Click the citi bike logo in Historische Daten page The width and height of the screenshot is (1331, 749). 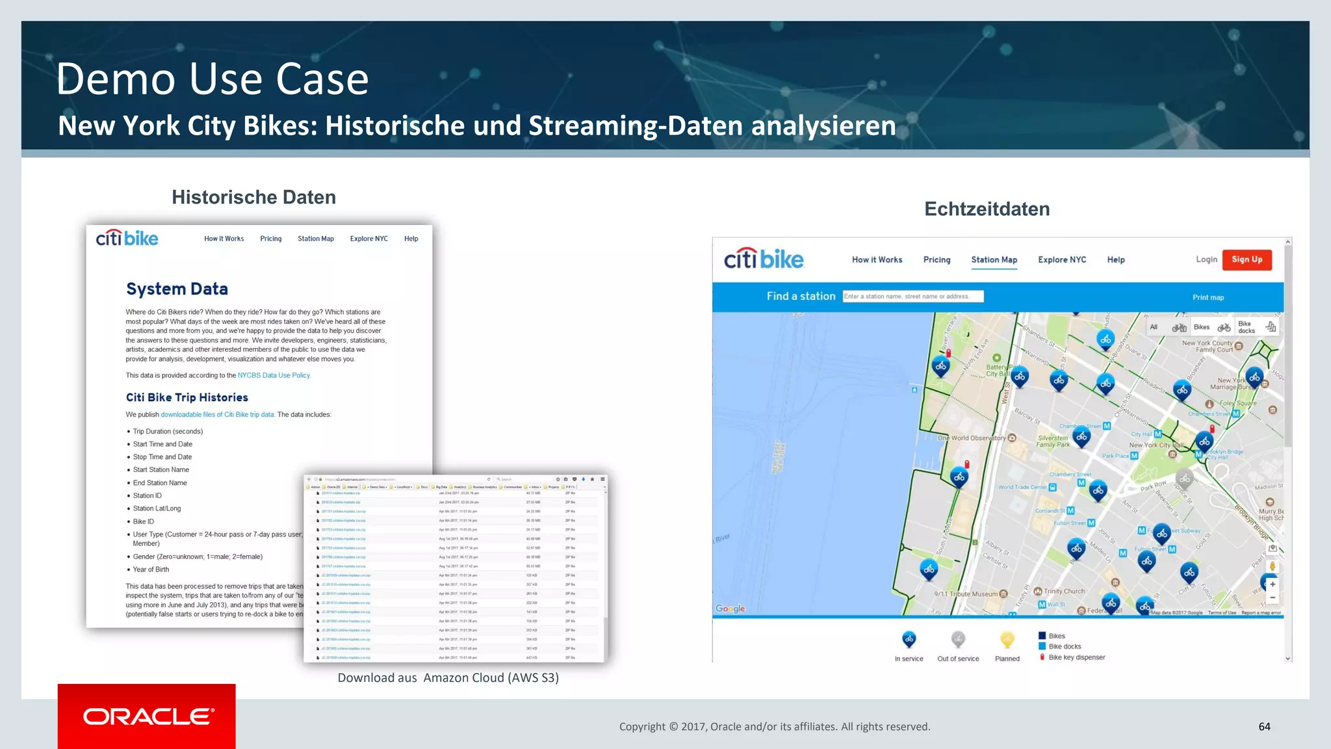127,238
